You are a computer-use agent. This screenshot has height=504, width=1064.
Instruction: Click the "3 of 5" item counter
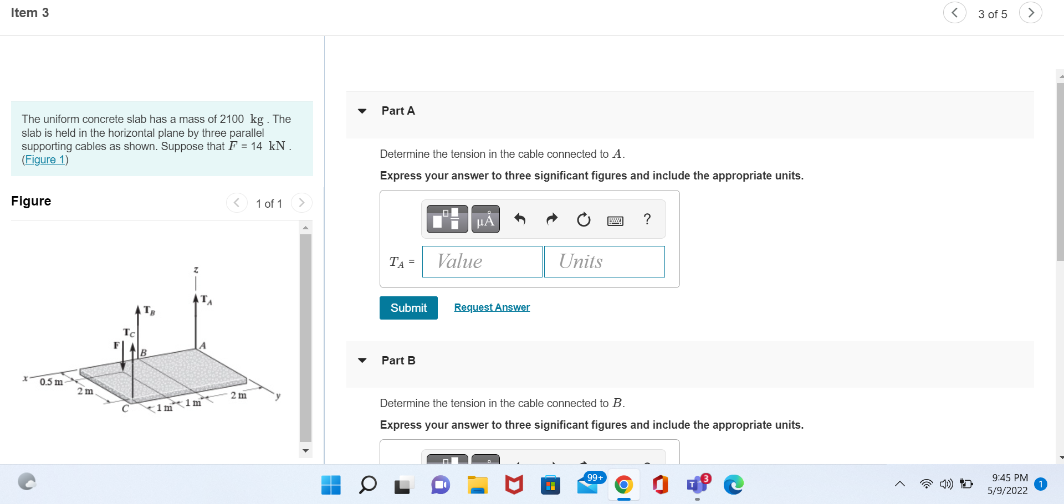[x=993, y=14]
